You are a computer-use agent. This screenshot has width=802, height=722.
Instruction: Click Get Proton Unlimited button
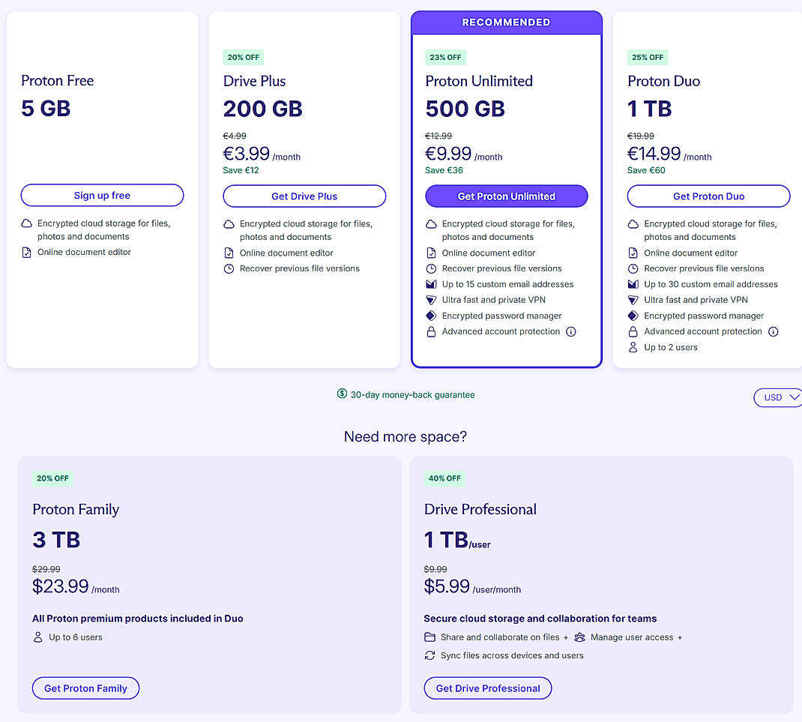[507, 196]
